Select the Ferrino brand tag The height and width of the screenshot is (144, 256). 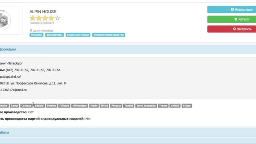pos(52,106)
